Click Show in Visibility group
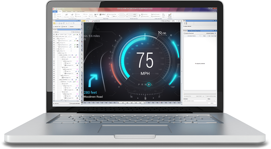The width and height of the screenshot is (271, 149). click(x=86, y=14)
